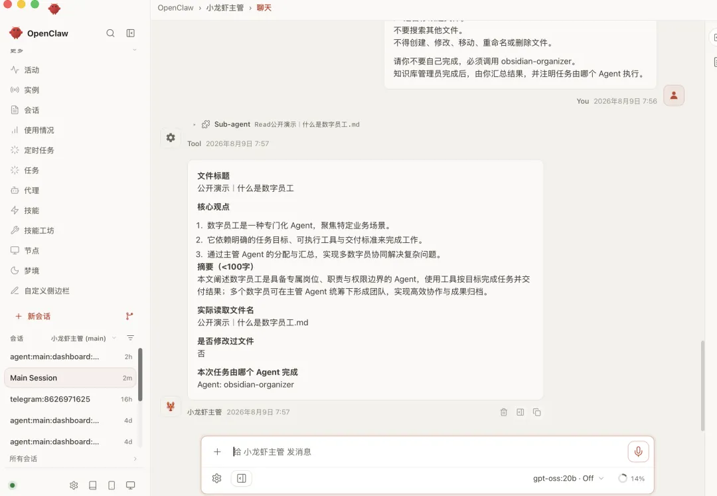The width and height of the screenshot is (717, 496).
Task: Expand the Sub-agent tool call disclosure triangle
Action: pos(195,124)
